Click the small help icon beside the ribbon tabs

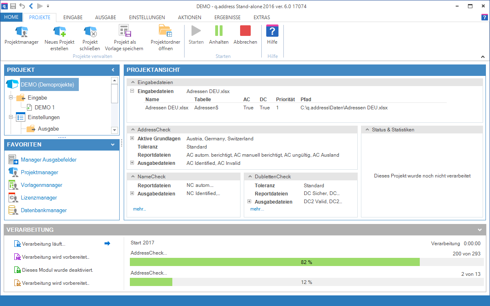tap(484, 17)
